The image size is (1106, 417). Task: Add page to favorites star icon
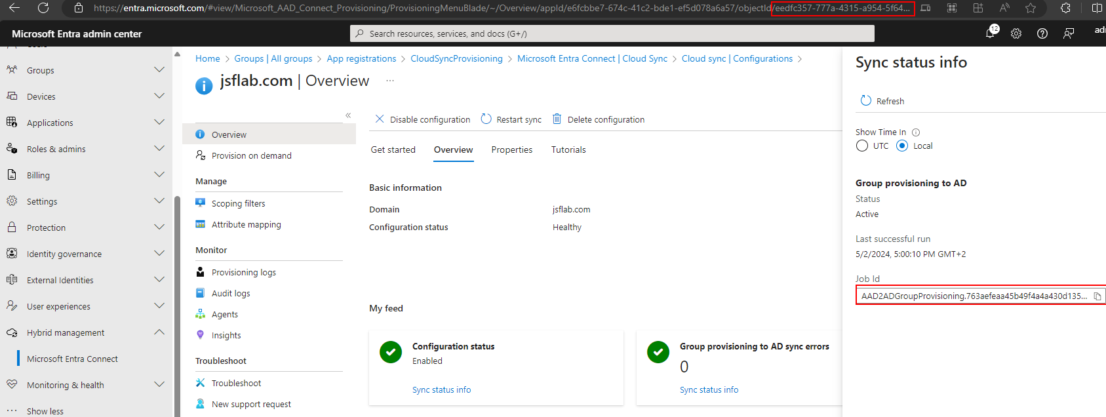point(1031,8)
